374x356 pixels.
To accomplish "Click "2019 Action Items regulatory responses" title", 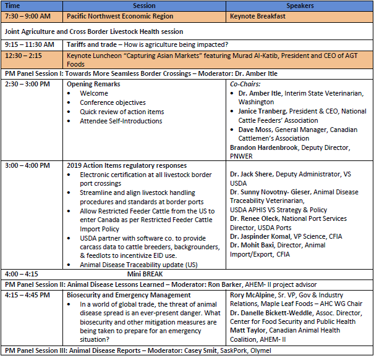I will coord(127,165).
